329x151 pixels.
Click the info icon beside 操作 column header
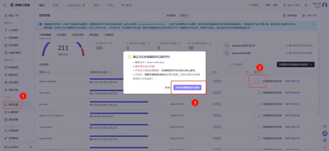(262, 72)
